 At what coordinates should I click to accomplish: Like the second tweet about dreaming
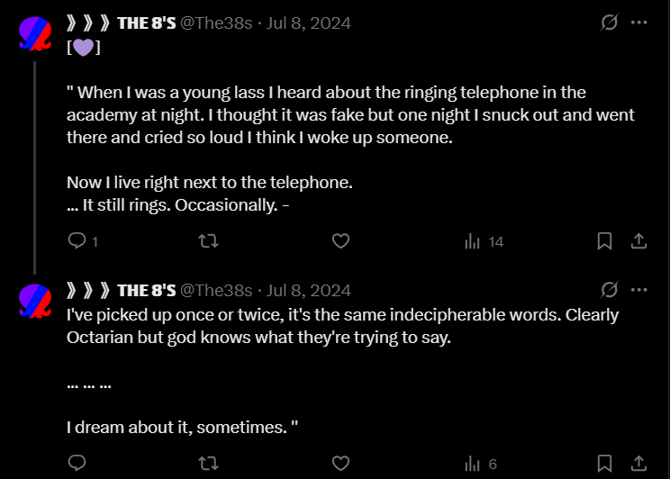[x=340, y=464]
